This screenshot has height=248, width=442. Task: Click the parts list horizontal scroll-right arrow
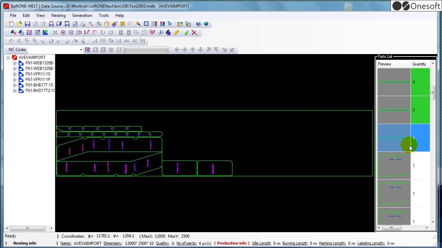(x=427, y=228)
